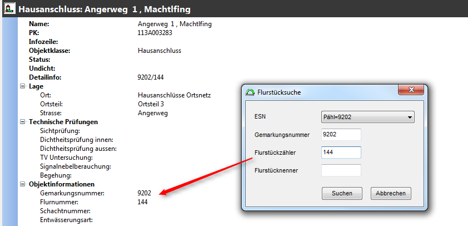Select the Status row label
The width and height of the screenshot is (468, 226).
click(x=39, y=60)
